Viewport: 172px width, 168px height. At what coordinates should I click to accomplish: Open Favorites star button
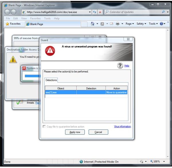click(13, 24)
